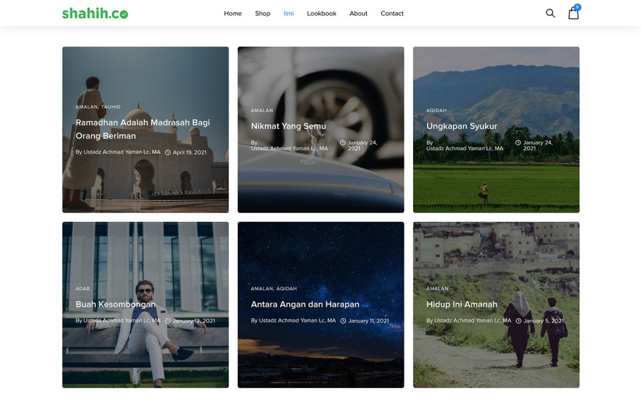
Task: Click the clock icon beside April 19, 2021
Action: (168, 152)
